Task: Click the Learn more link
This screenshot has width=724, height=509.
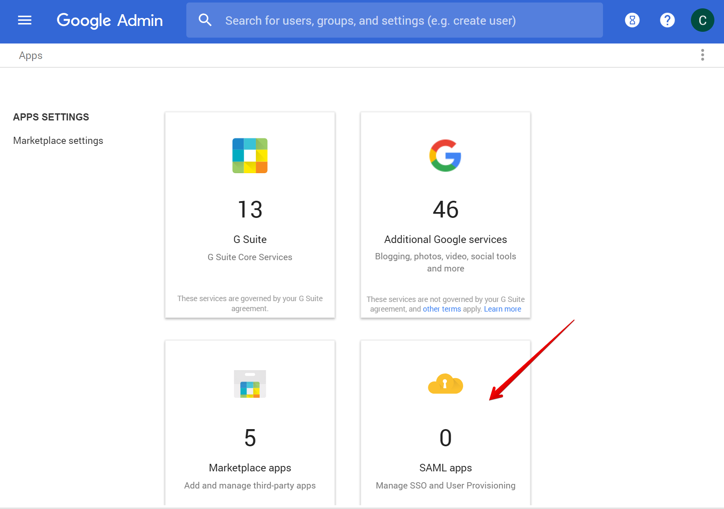Action: [502, 309]
